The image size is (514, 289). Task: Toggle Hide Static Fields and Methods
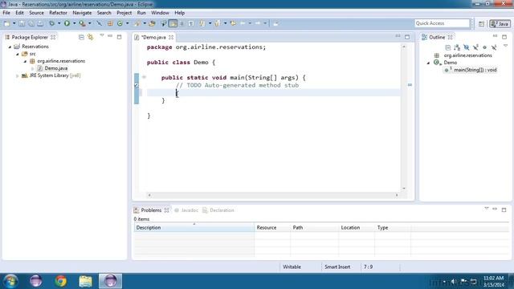pyautogui.click(x=475, y=48)
